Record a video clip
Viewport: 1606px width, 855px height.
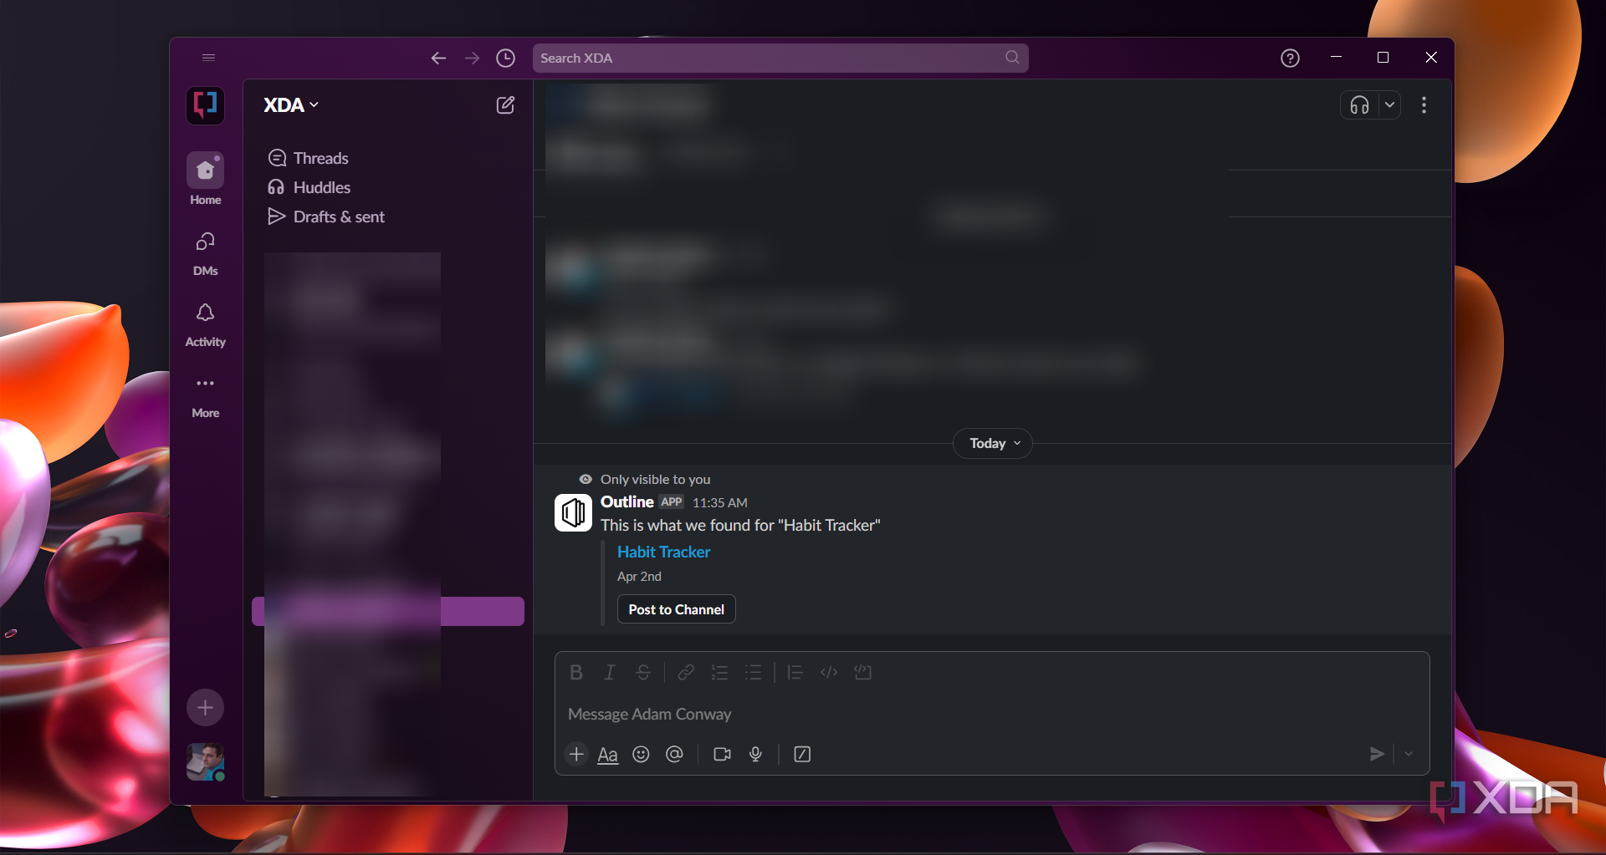[722, 754]
